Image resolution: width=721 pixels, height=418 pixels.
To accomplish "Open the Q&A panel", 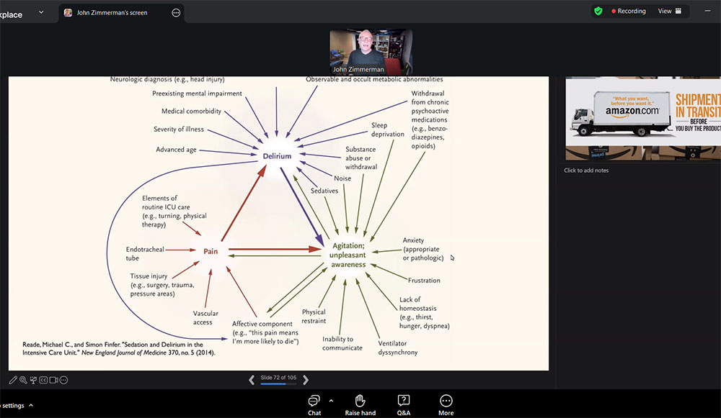I will 404,404.
